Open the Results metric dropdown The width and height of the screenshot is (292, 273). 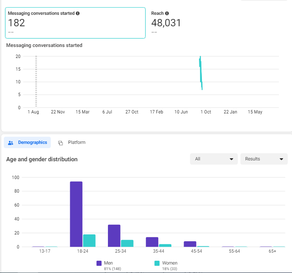click(x=263, y=159)
